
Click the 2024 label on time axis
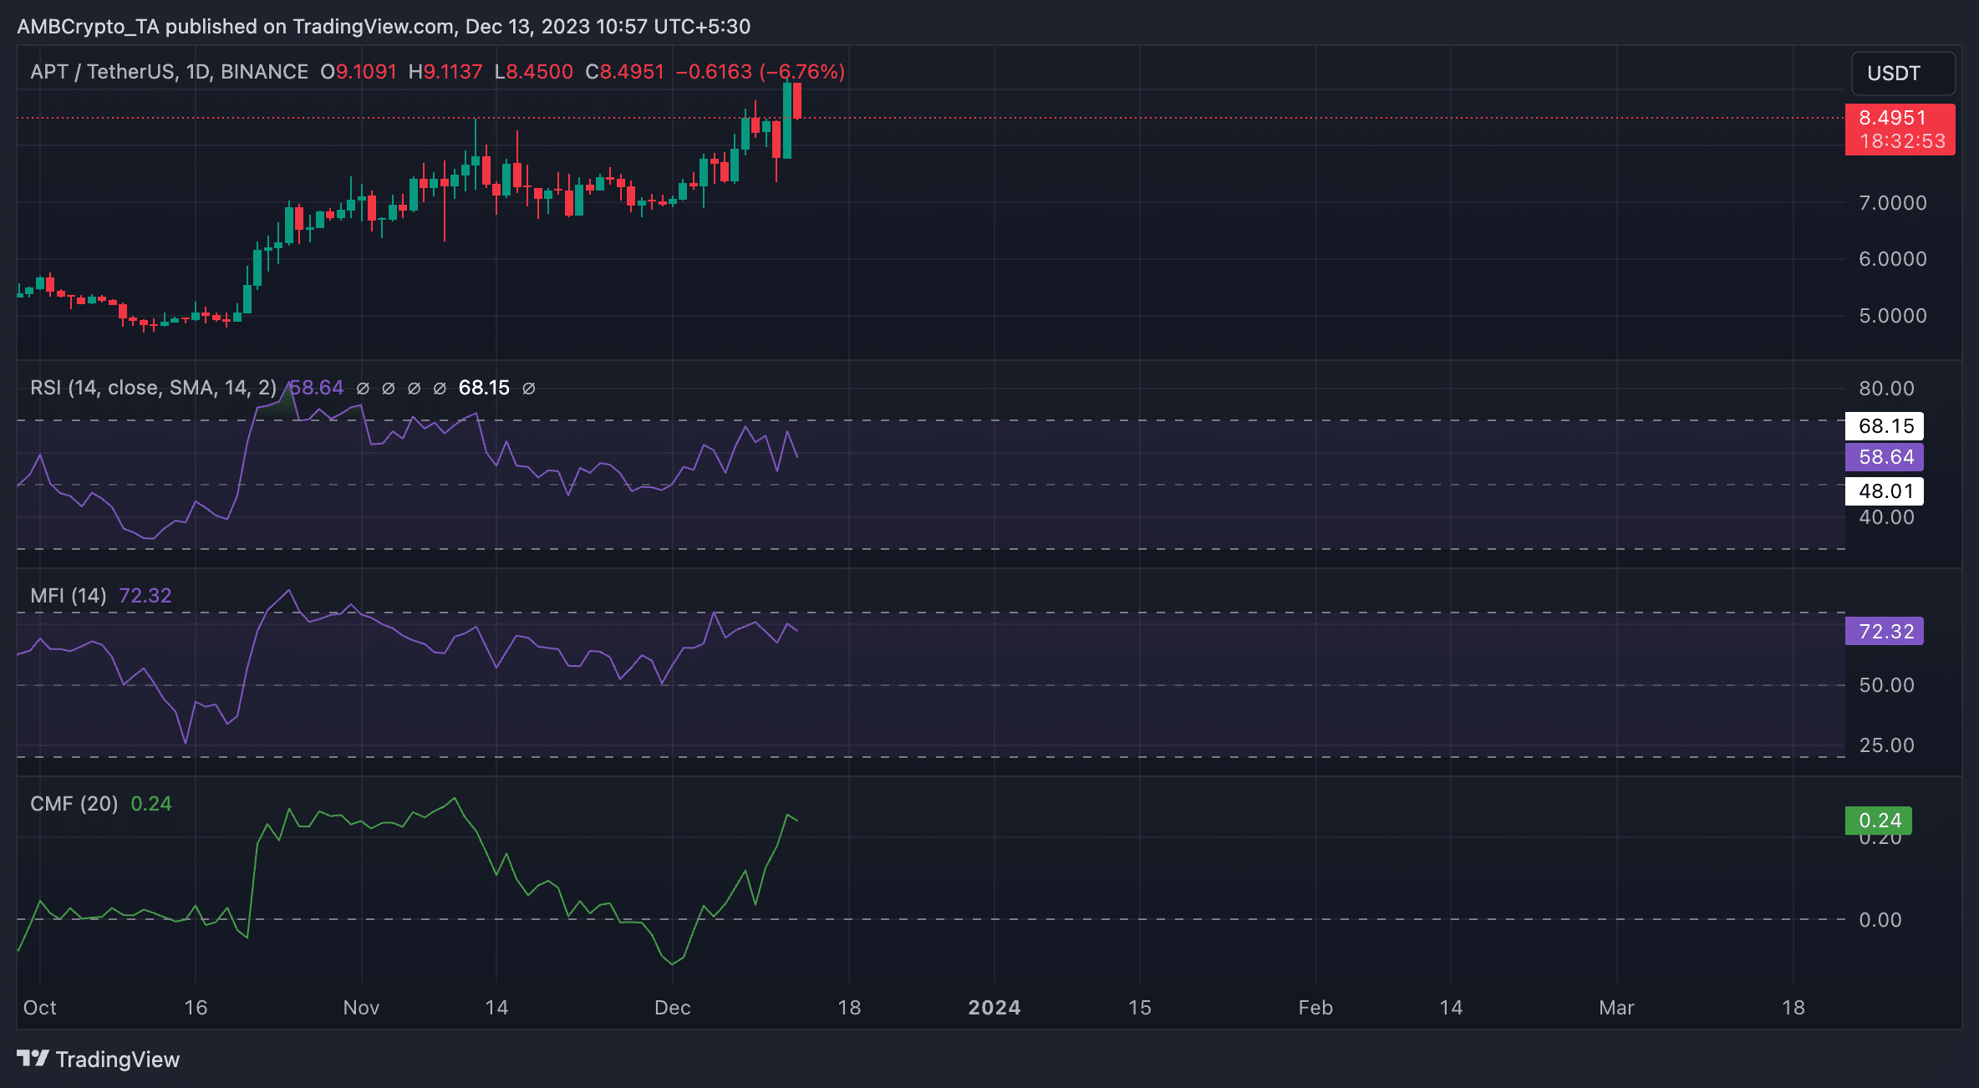click(x=995, y=1008)
